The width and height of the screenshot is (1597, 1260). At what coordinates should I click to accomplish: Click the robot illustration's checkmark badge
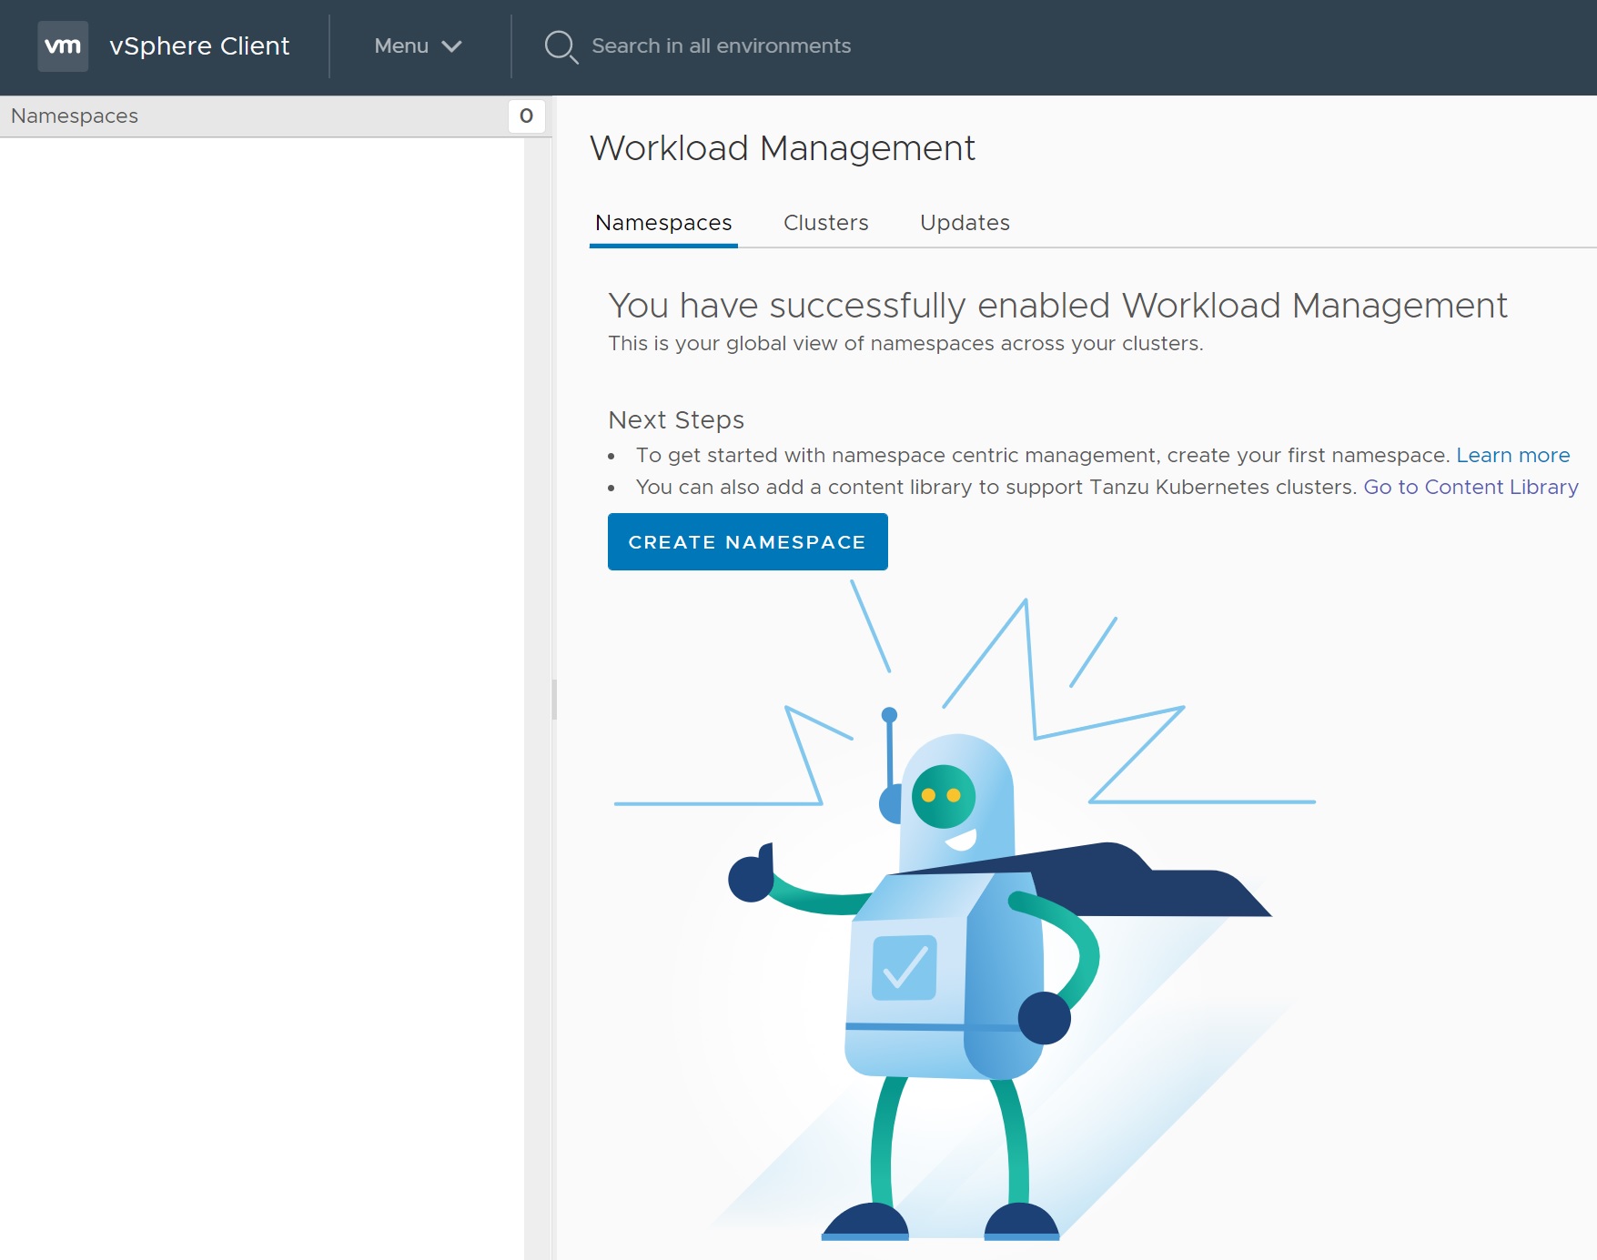click(x=904, y=968)
